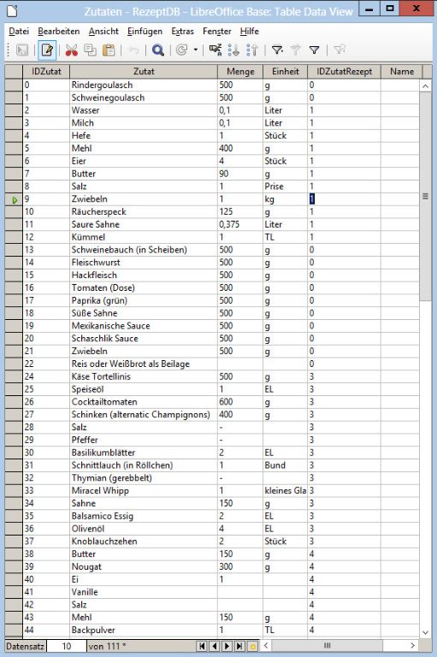
Task: Click the Datensatz number field
Action: [x=66, y=646]
